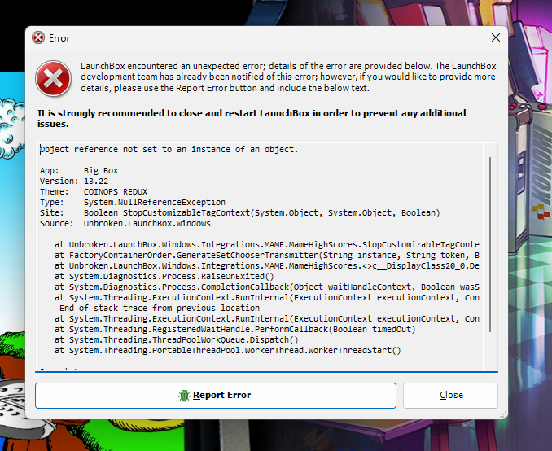Viewport: 552px width, 451px height.
Task: Click the green bug icon on Report Error
Action: point(184,396)
